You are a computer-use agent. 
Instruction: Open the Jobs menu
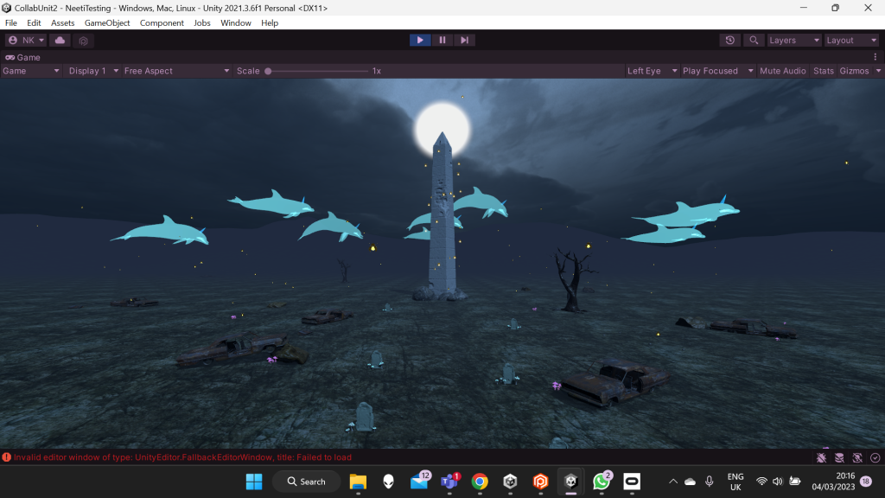pos(202,22)
